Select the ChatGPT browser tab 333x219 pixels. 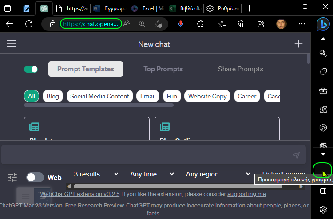44,8
